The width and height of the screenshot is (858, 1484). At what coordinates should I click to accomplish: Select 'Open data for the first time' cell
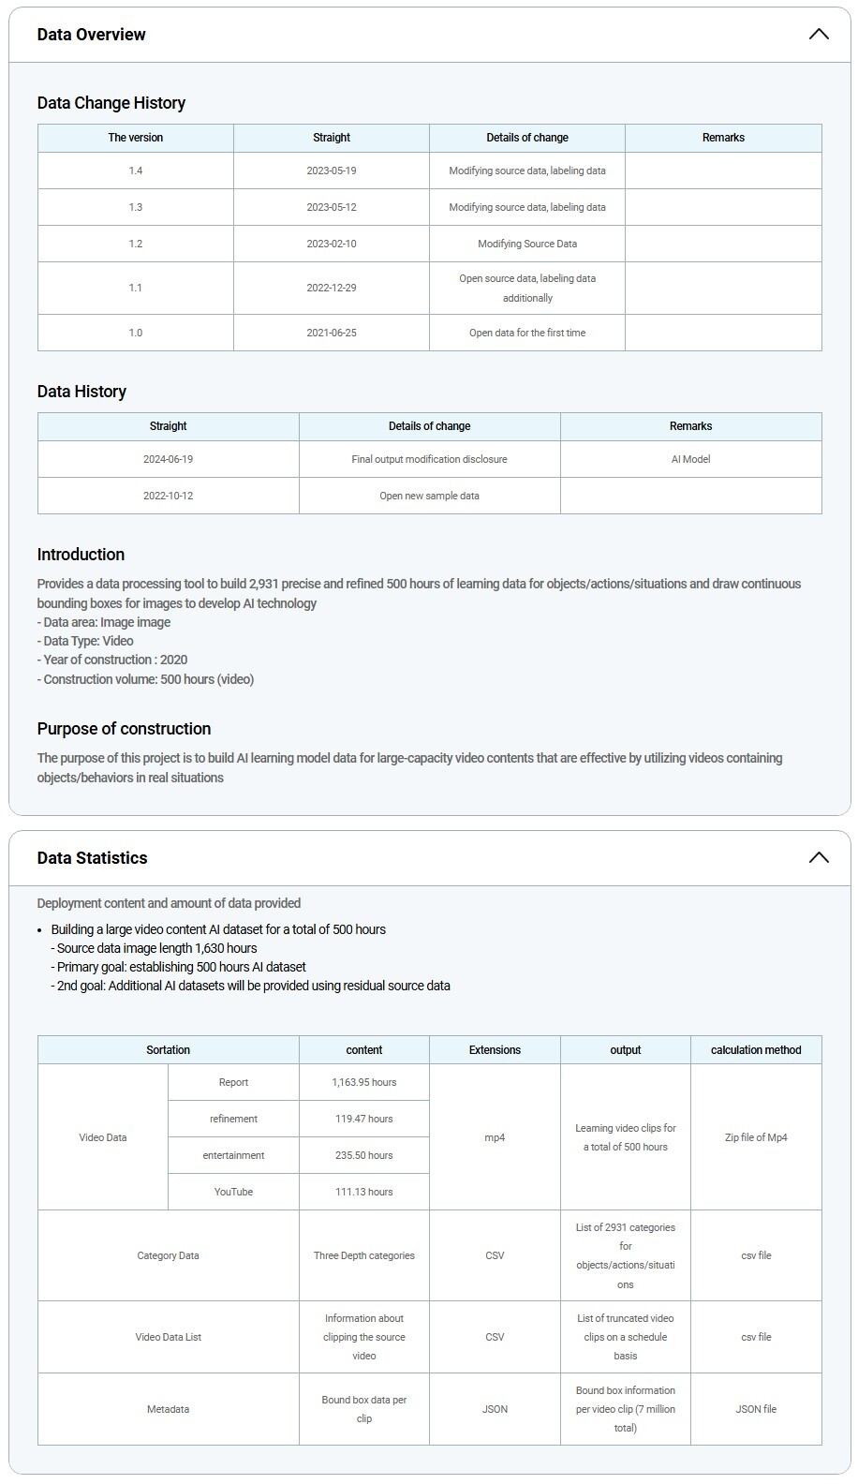coord(526,333)
